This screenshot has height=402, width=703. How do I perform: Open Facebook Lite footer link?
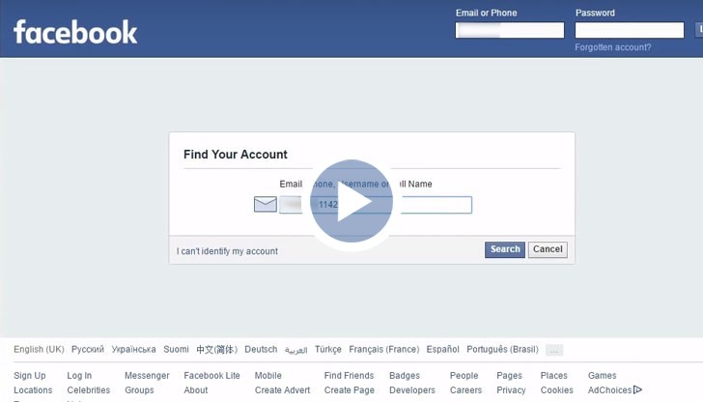pyautogui.click(x=212, y=376)
